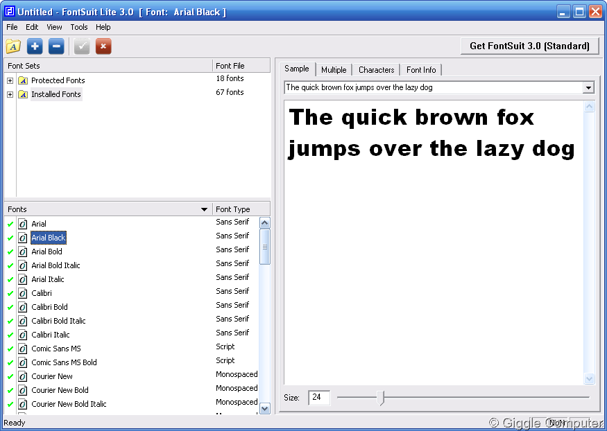This screenshot has height=431, width=607.
Task: Click the Installed Fonts folder icon
Action: [x=23, y=94]
